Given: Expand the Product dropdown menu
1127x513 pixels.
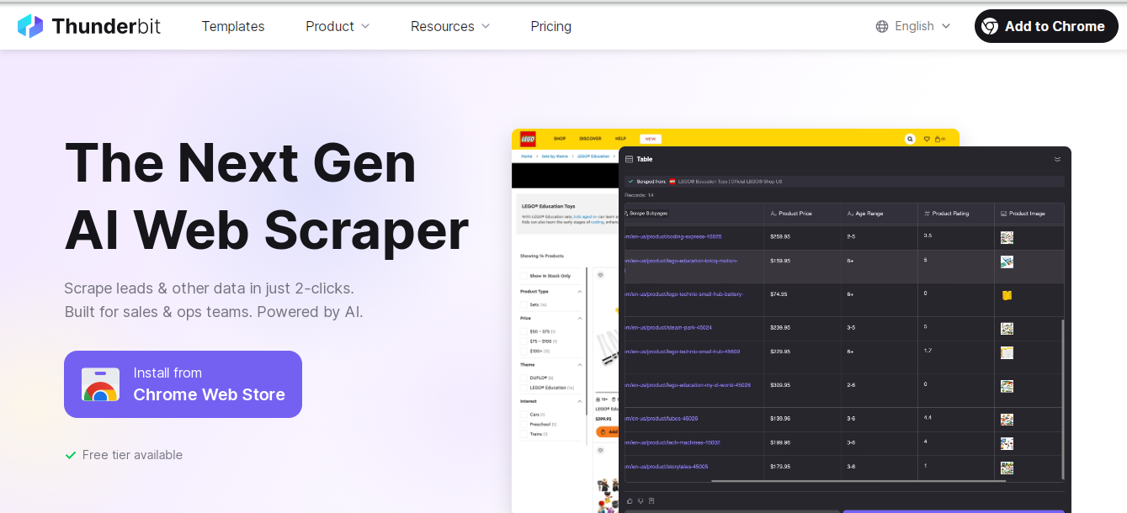Looking at the screenshot, I should click(338, 26).
